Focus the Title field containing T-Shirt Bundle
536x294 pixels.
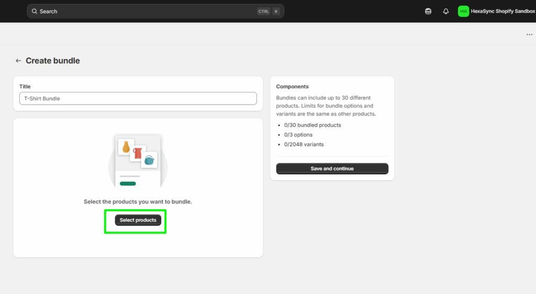click(138, 98)
